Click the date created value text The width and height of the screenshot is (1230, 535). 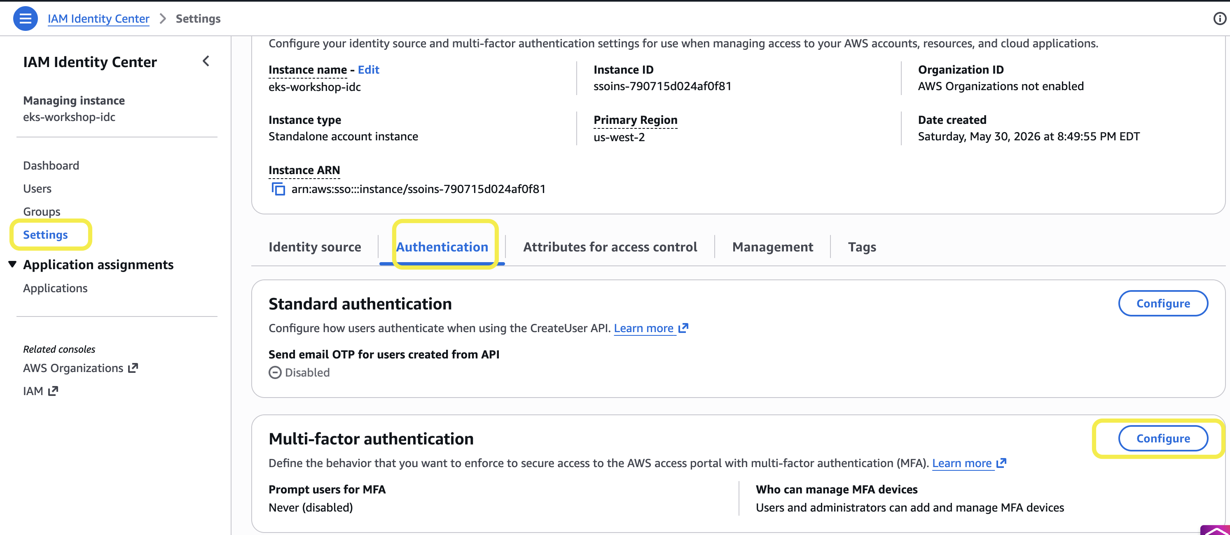point(1029,136)
